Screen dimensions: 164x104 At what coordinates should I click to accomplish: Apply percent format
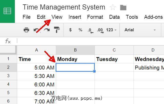80,30
